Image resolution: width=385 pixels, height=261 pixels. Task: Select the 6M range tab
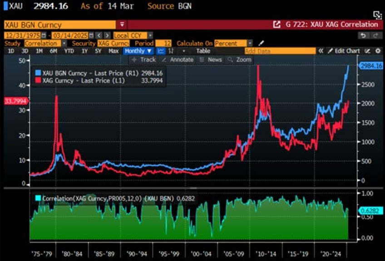(x=53, y=51)
